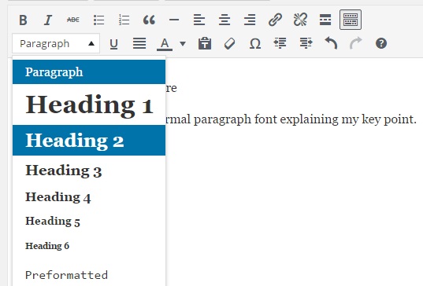Open the text color picker arrow
This screenshot has height=286, width=423.
click(183, 43)
